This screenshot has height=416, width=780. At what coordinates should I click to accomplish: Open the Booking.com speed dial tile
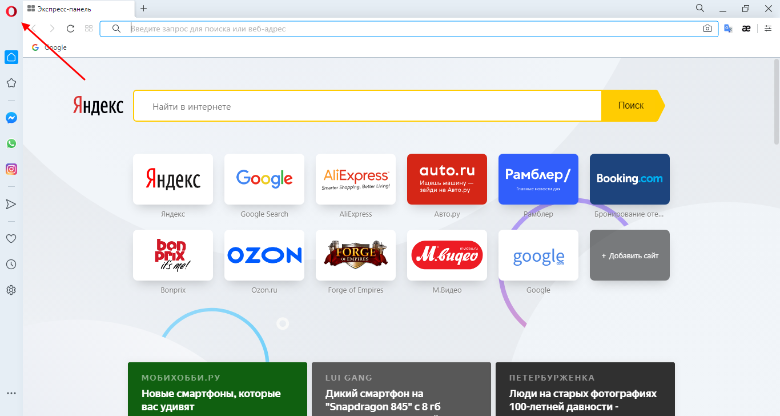[x=630, y=179]
